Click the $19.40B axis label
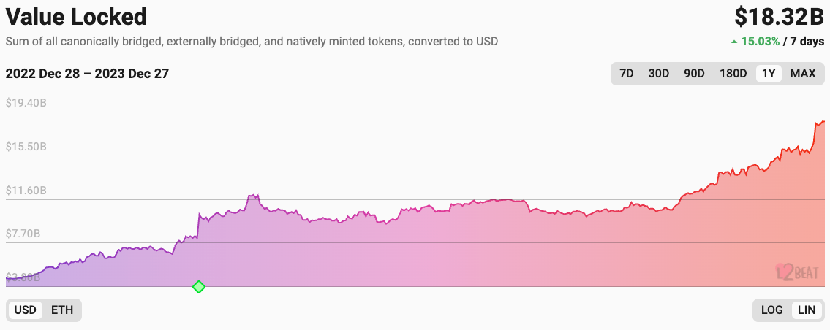 pos(26,103)
